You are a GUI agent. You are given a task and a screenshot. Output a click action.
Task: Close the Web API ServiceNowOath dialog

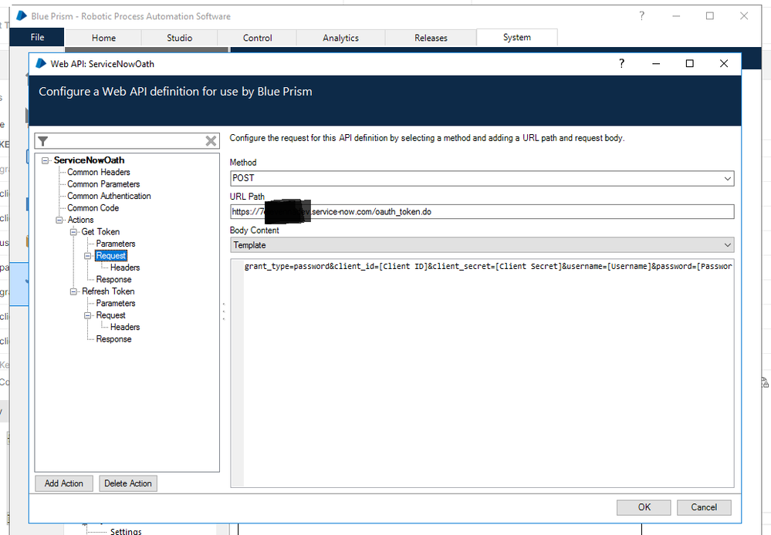click(724, 63)
